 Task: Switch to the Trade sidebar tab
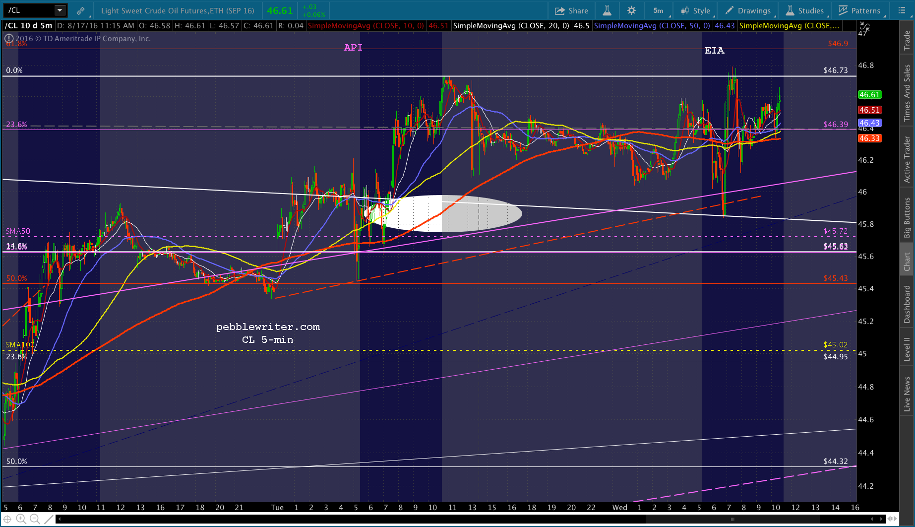907,40
